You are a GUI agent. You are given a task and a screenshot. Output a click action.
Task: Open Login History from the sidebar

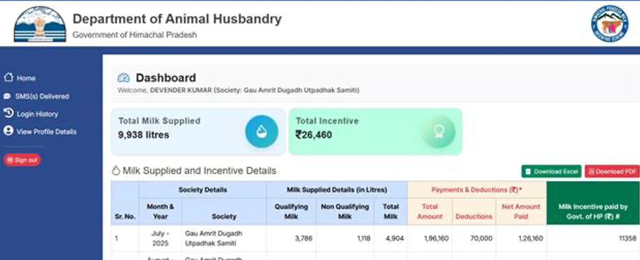pyautogui.click(x=37, y=113)
